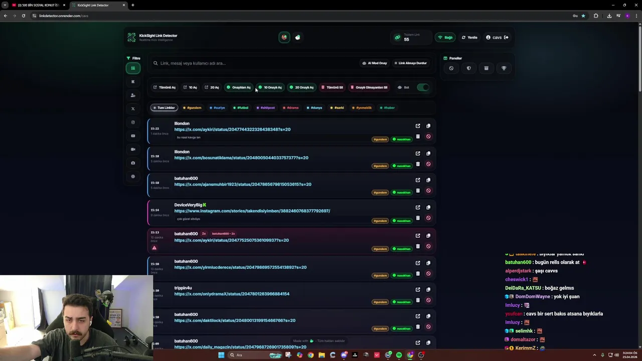Open the banned list panel icon
The height and width of the screenshot is (361, 642).
(451, 68)
